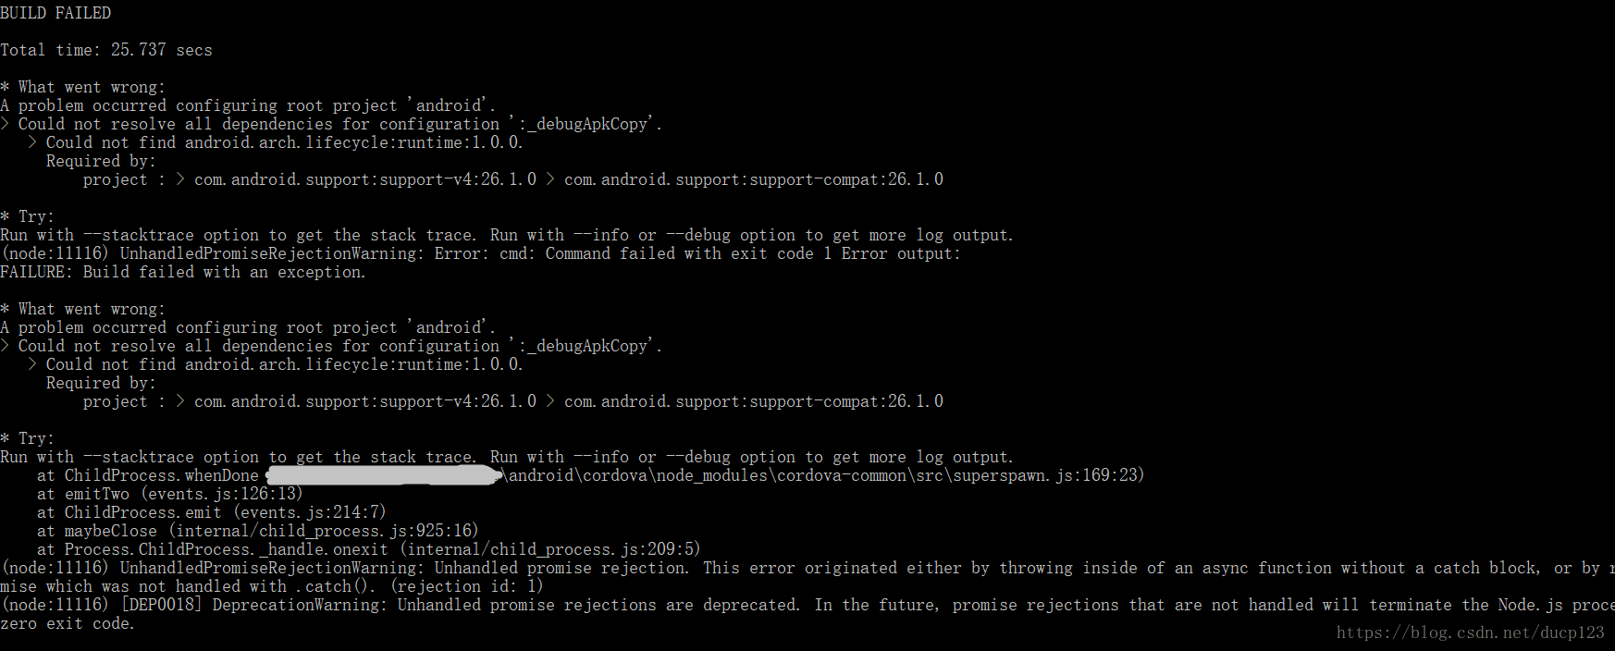Click the DEP0018 DeprecationWarning line
This screenshot has width=1615, height=651.
pos(807,605)
